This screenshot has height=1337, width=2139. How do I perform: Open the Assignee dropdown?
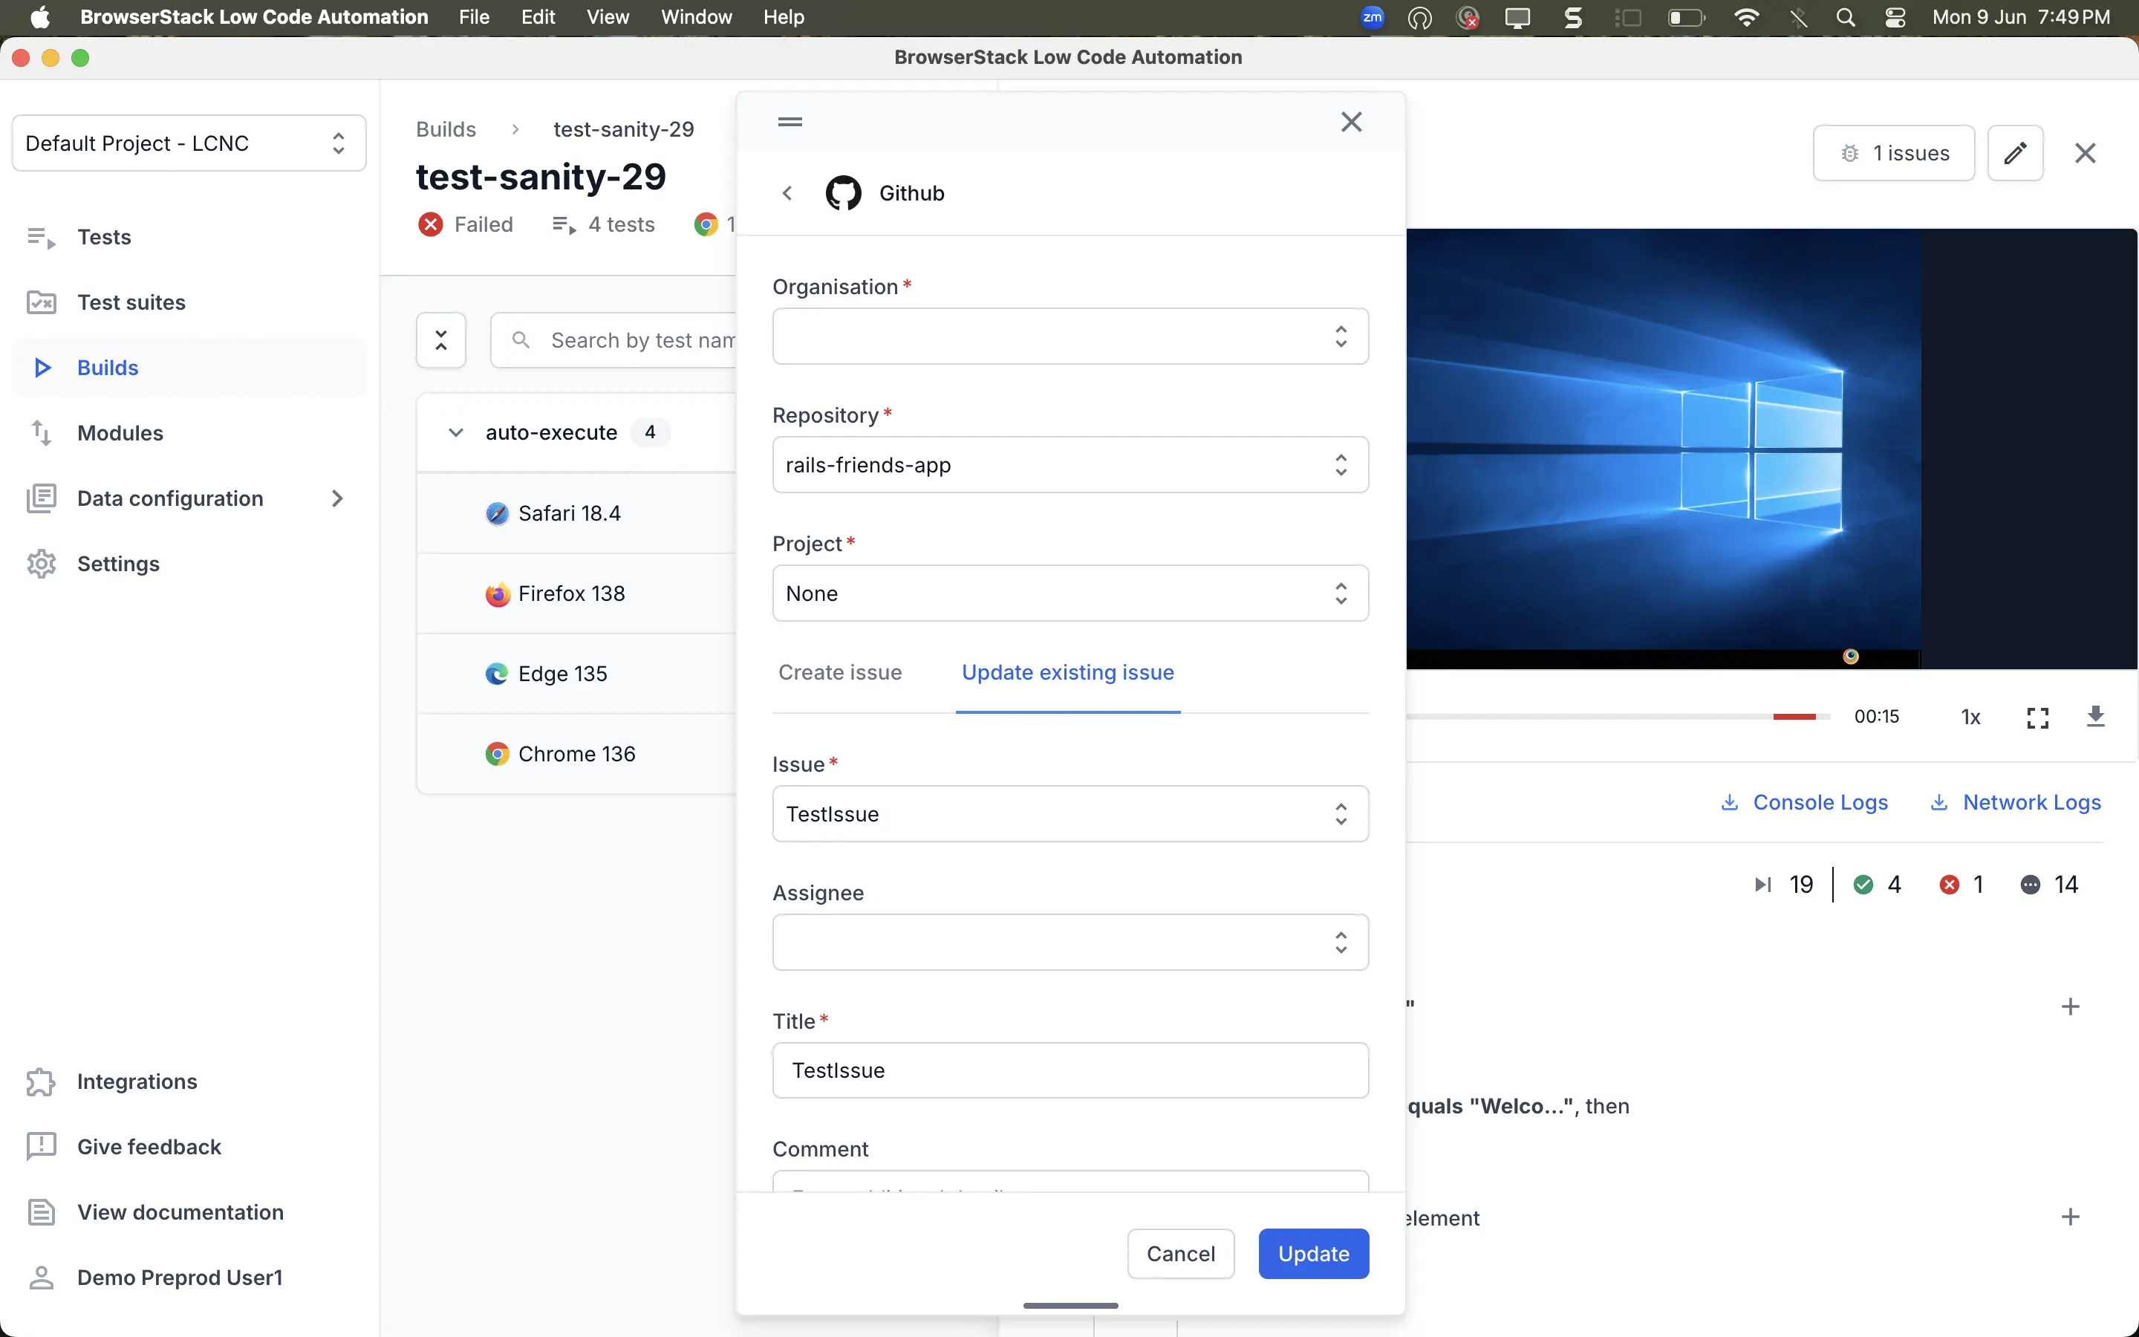(1070, 942)
